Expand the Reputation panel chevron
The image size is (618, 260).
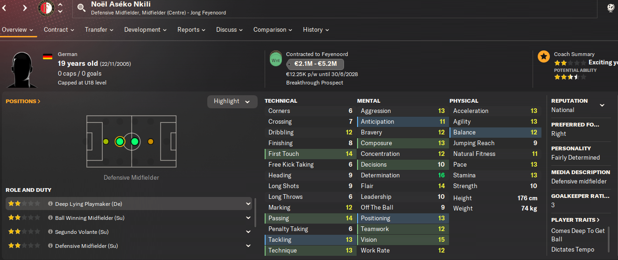[x=602, y=105]
